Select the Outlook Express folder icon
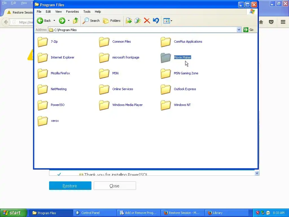Screen dimensions: 289x217 (166, 89)
